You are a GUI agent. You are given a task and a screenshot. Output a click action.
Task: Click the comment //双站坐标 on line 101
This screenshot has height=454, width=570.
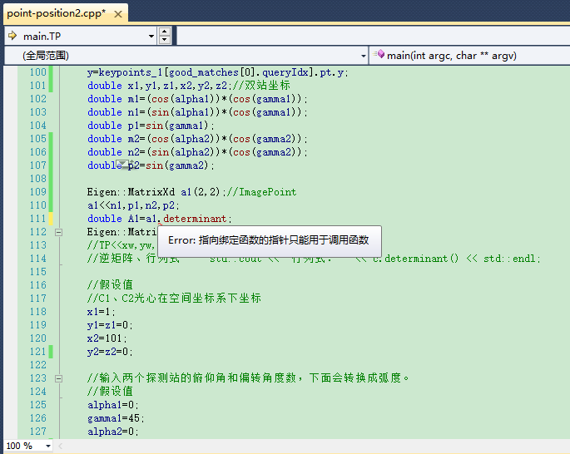261,86
